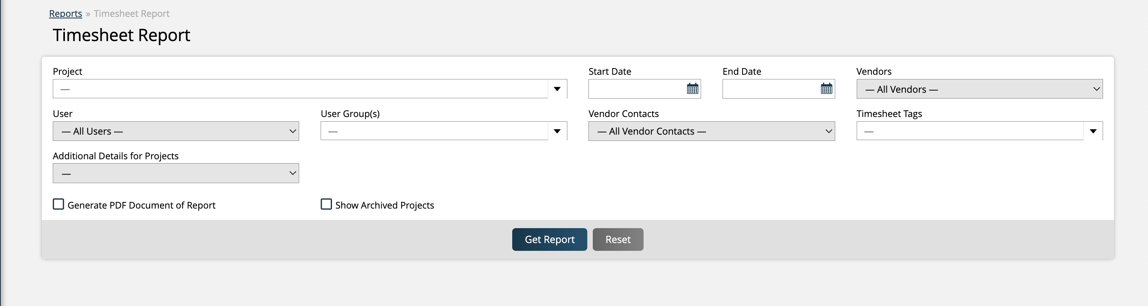This screenshot has width=1148, height=306.
Task: Click the Get Report button
Action: click(x=549, y=239)
